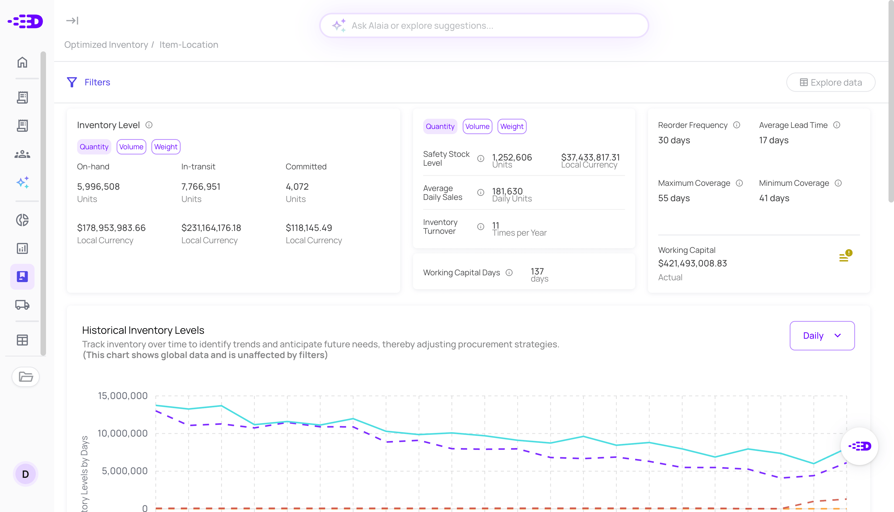
Task: Open the bar chart reports icon
Action: [x=22, y=248]
